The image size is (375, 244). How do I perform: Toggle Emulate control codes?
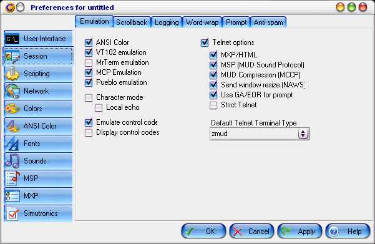click(x=89, y=122)
